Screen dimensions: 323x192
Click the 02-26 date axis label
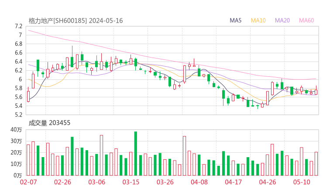coord(62,182)
